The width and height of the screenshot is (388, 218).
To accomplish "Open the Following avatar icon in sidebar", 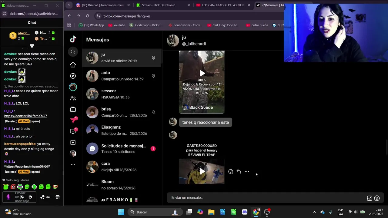I will click(73, 87).
